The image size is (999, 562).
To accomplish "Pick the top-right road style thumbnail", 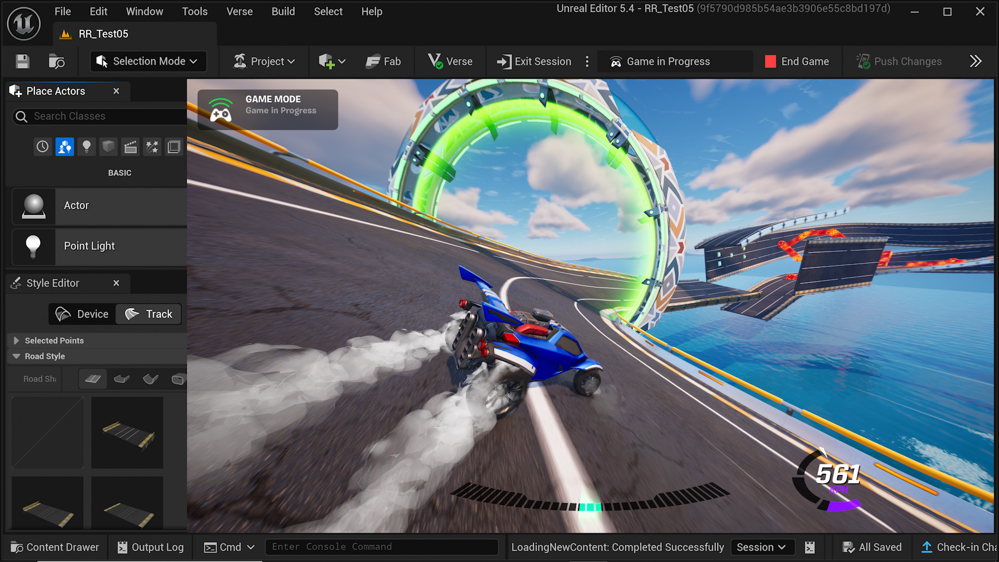I will [127, 433].
